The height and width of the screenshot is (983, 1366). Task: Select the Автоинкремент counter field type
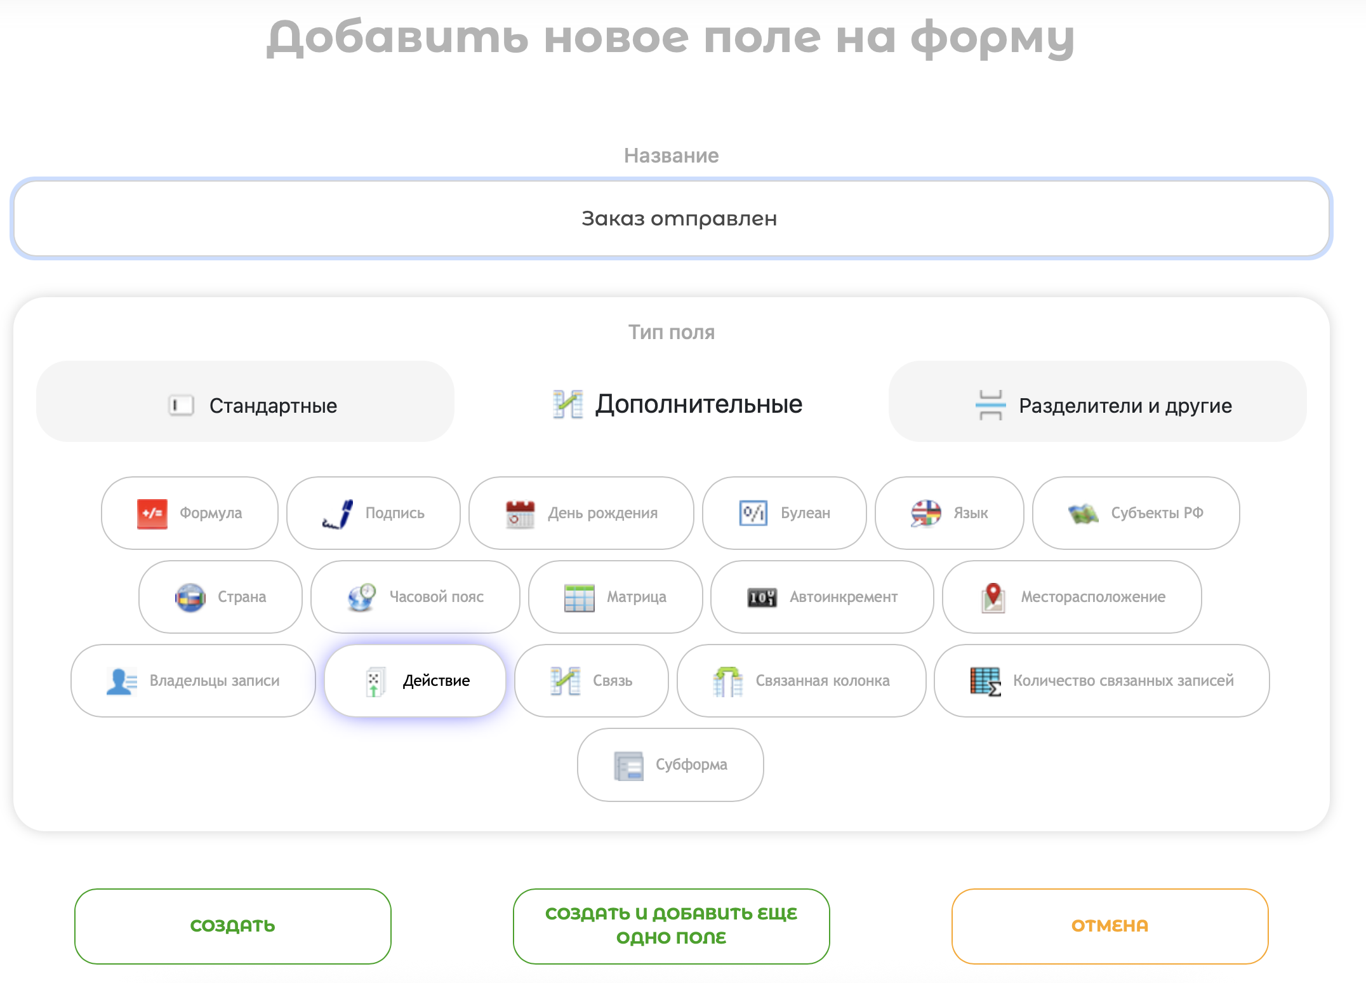[822, 597]
